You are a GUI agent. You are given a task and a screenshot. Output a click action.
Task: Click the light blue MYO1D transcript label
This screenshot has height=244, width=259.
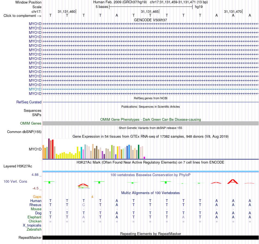coord(35,89)
